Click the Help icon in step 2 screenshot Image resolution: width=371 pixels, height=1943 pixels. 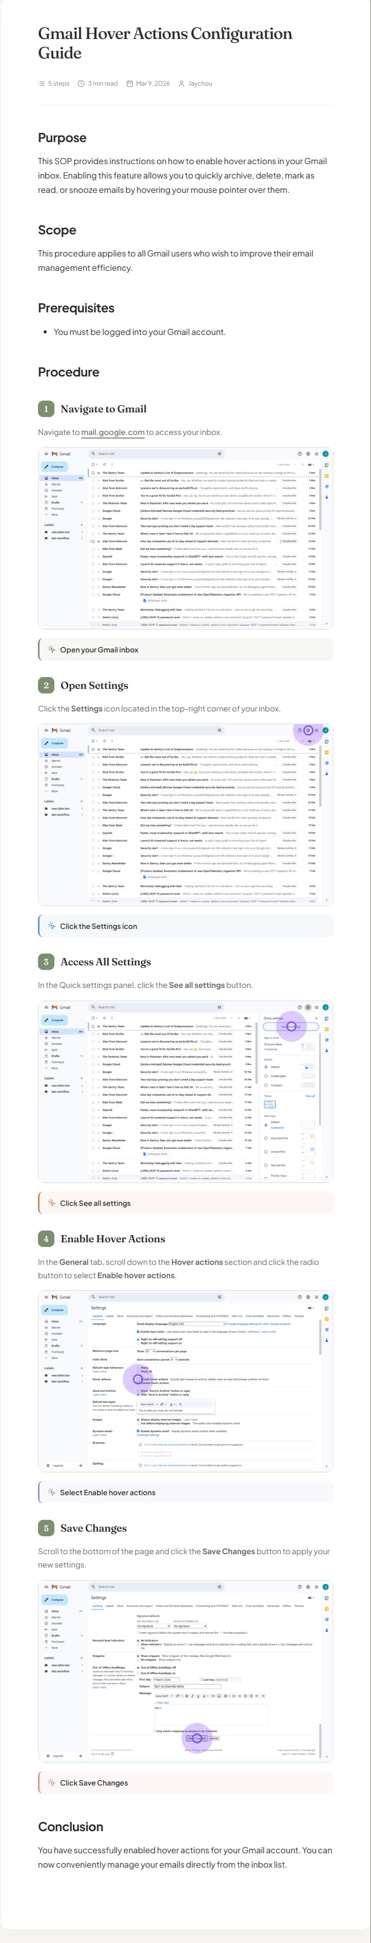click(x=299, y=730)
